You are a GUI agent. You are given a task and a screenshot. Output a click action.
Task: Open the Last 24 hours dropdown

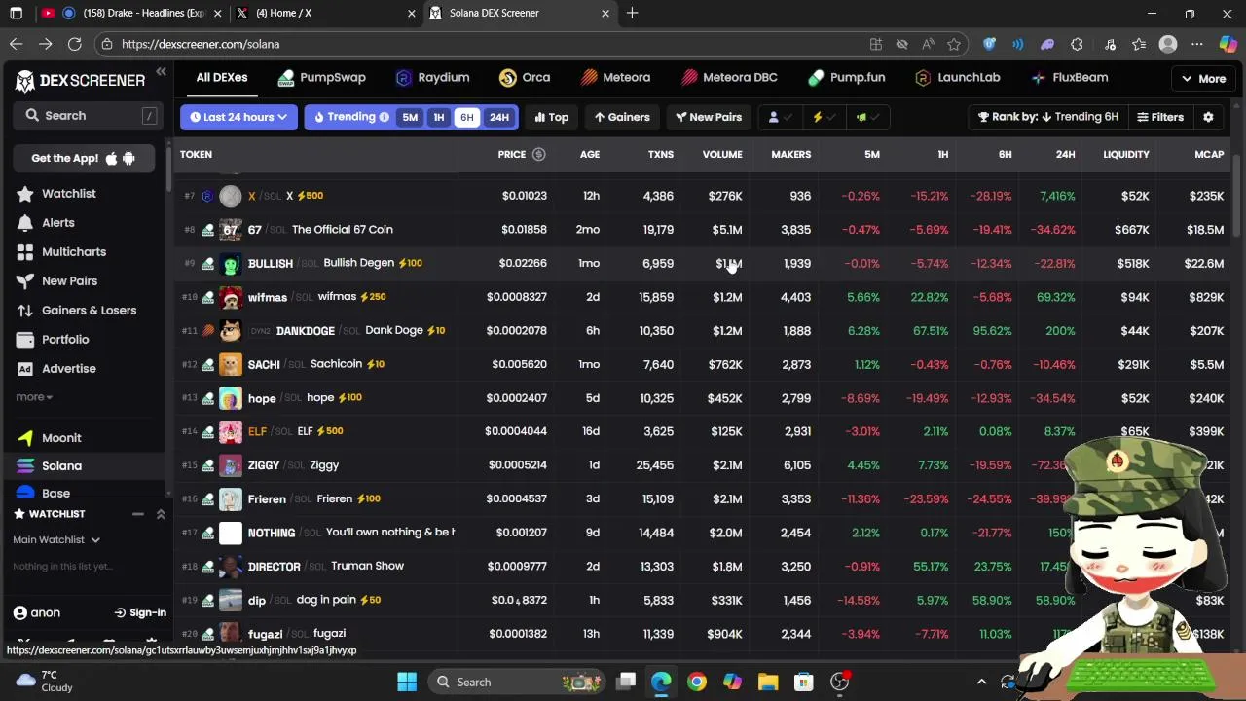238,117
